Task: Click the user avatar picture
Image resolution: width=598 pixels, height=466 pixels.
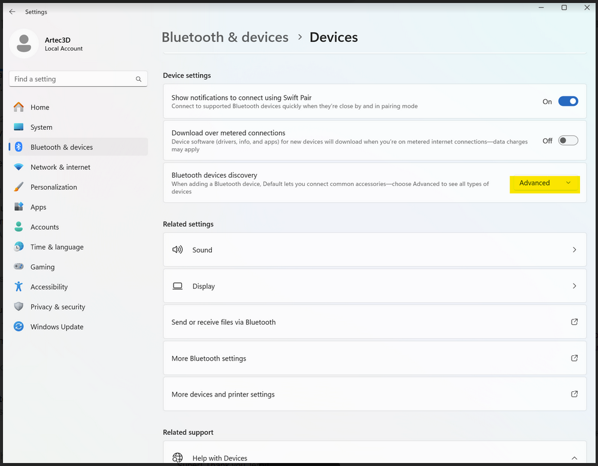Action: pyautogui.click(x=24, y=44)
